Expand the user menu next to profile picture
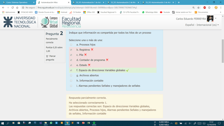Viewport: 224px width, 126px height. (216, 18)
